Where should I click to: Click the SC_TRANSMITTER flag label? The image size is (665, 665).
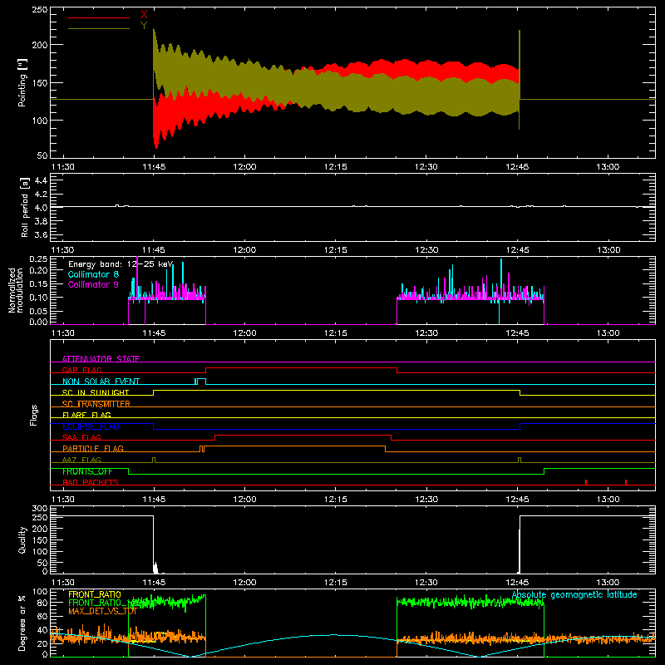96,404
